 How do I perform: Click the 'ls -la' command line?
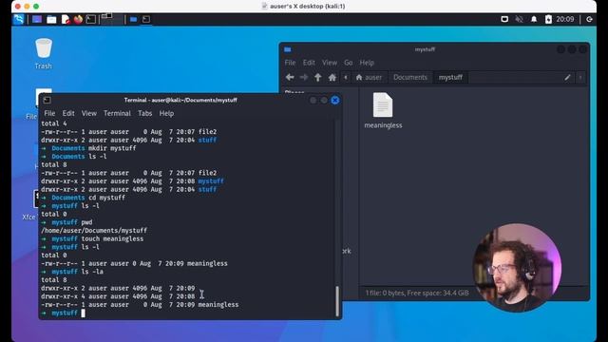(x=92, y=272)
